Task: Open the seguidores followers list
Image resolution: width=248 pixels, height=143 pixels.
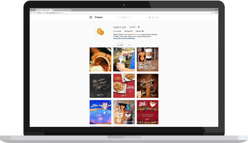Action: coord(128,31)
